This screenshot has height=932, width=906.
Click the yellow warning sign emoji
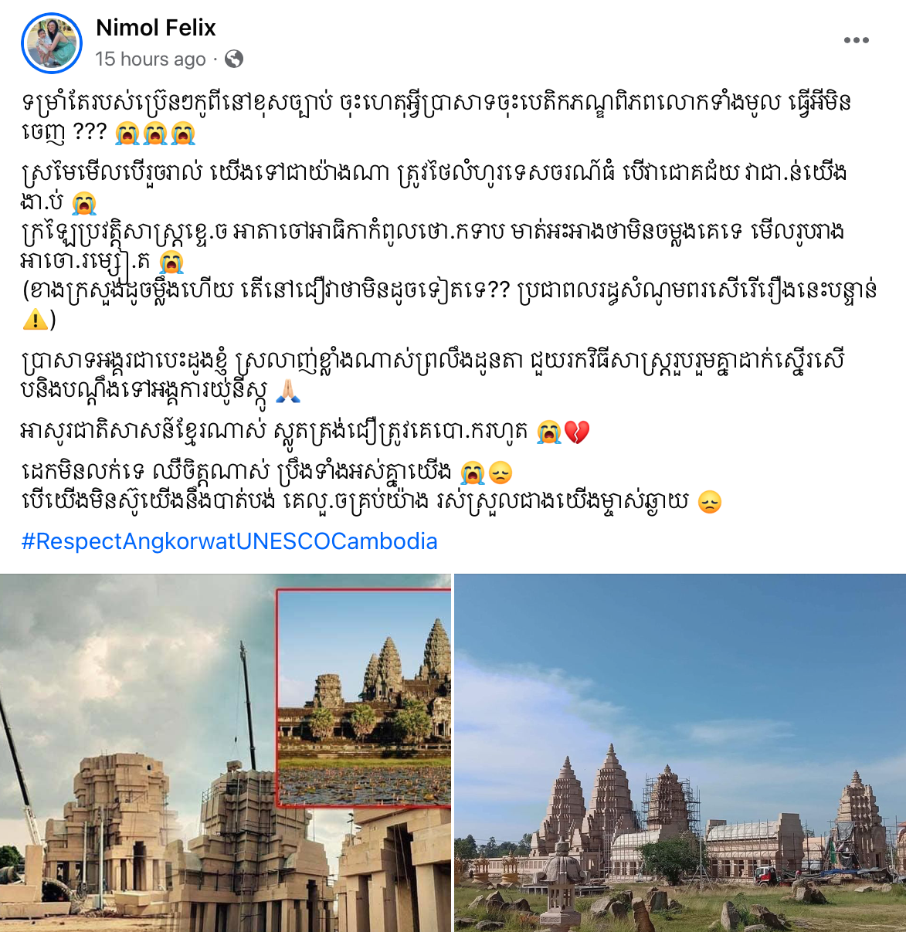[35, 319]
